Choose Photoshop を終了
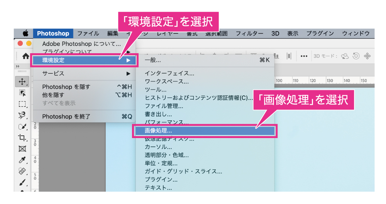Image resolution: width=386 pixels, height=204 pixels. [x=84, y=116]
